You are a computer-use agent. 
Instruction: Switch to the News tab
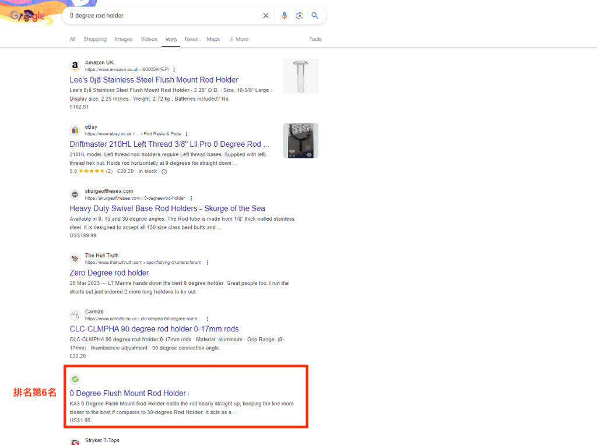point(191,39)
